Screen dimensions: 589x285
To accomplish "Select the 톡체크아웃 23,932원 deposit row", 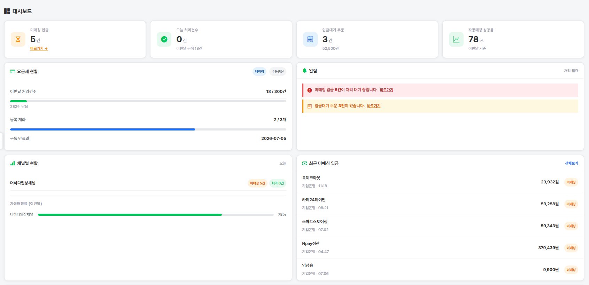I will coord(440,182).
